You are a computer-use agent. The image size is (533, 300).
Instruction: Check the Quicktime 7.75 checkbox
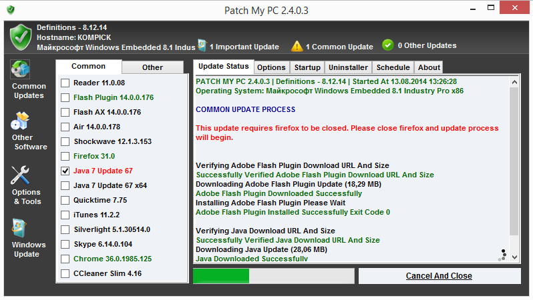coord(65,200)
